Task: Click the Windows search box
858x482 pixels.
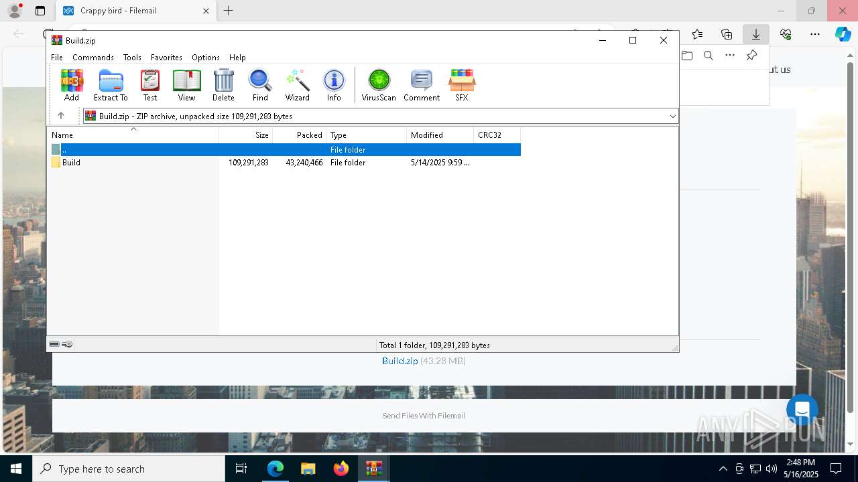Action: tap(129, 469)
